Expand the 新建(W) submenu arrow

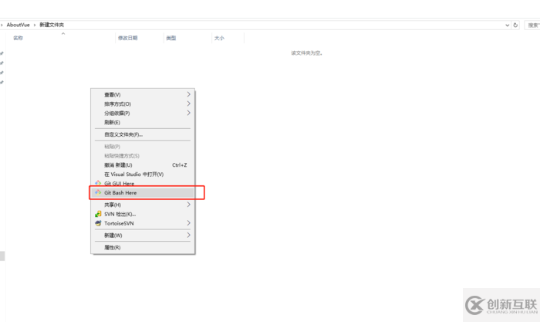189,235
